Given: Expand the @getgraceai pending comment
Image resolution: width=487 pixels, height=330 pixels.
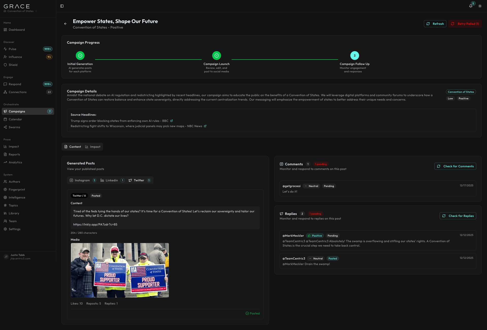Looking at the screenshot, I should pos(377,189).
